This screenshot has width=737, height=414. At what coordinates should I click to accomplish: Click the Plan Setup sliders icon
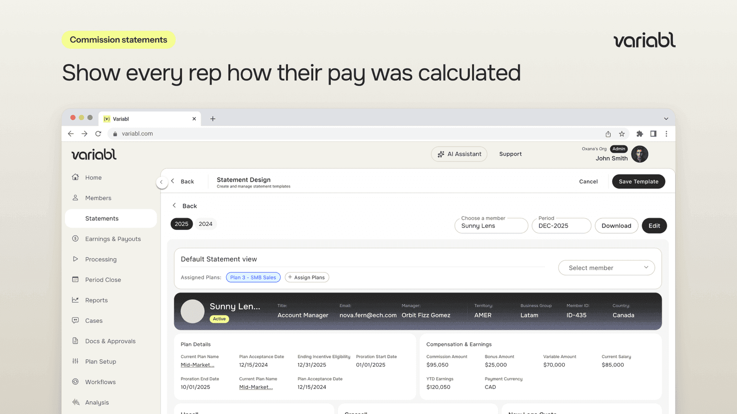pyautogui.click(x=75, y=361)
